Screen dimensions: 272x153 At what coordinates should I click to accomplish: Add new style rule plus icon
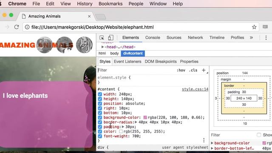pos(204,70)
